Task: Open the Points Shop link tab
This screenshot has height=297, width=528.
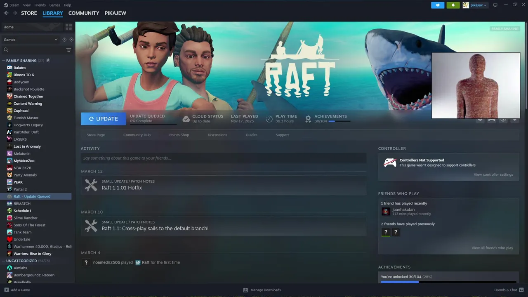Action: tap(179, 135)
